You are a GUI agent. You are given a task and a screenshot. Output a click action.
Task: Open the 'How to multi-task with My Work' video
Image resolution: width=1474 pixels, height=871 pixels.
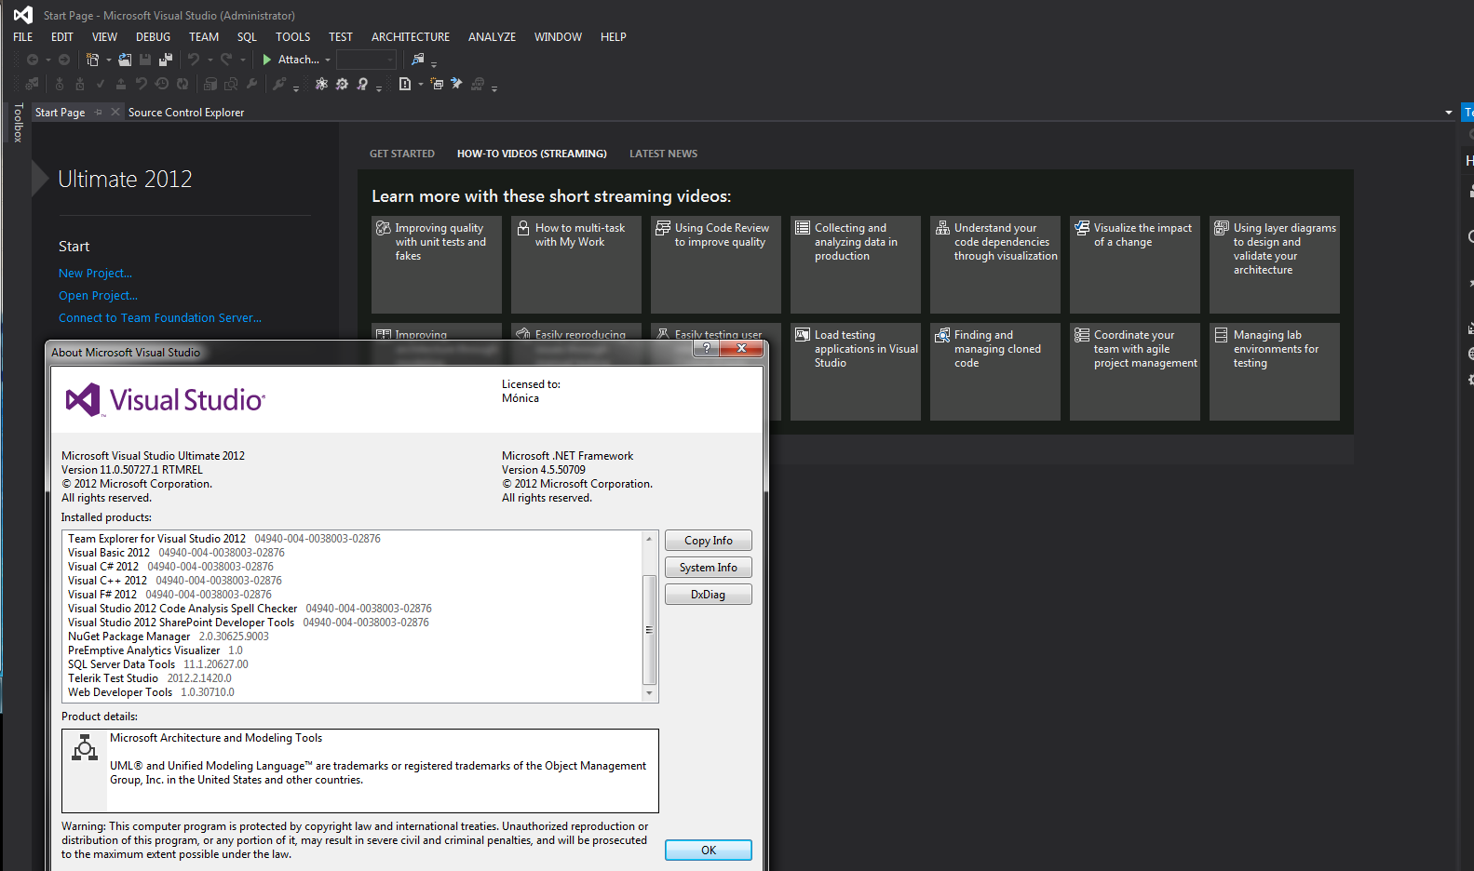(576, 264)
